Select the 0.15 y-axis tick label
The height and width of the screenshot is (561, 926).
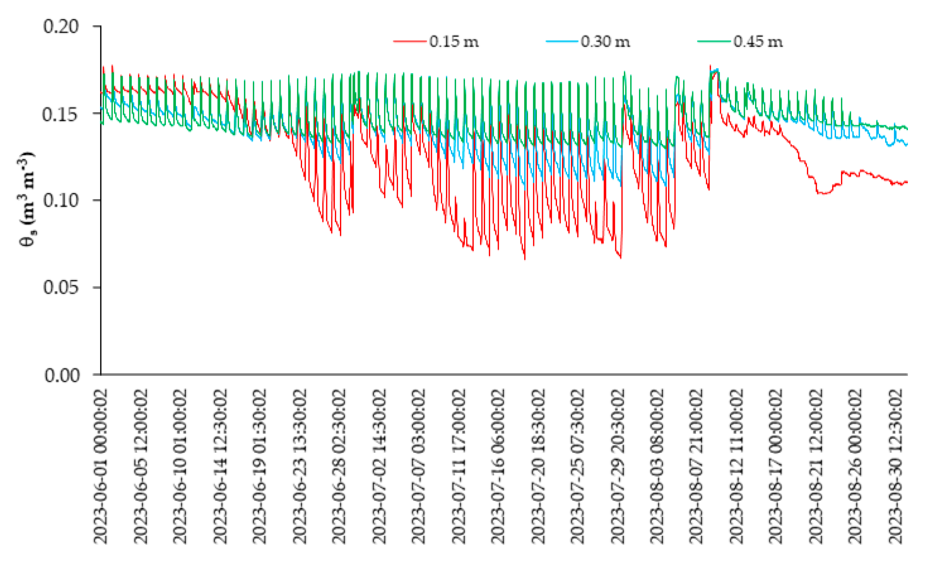61,114
